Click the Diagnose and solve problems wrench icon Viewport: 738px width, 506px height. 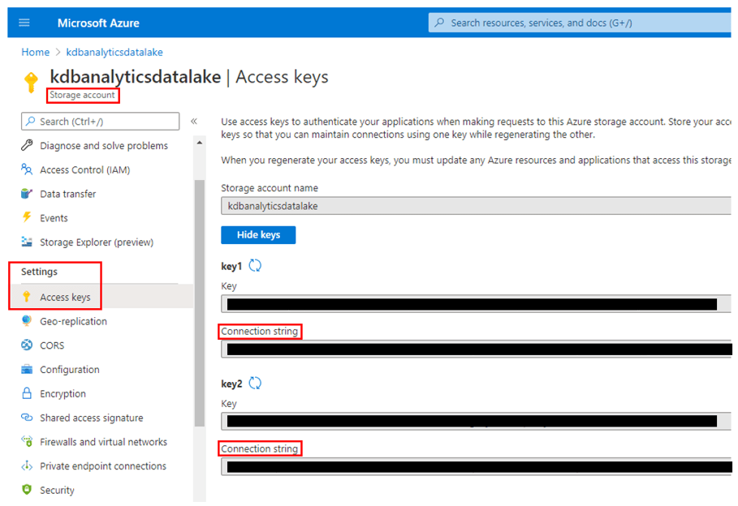point(27,145)
